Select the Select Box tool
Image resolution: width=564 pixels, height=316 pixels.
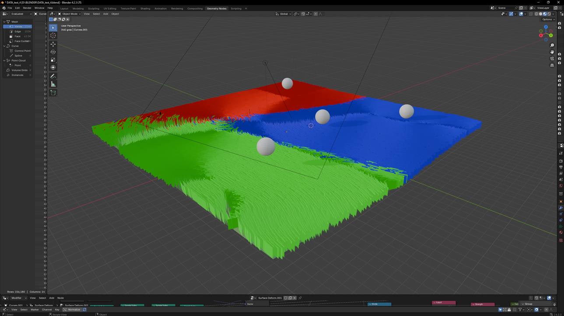point(53,27)
